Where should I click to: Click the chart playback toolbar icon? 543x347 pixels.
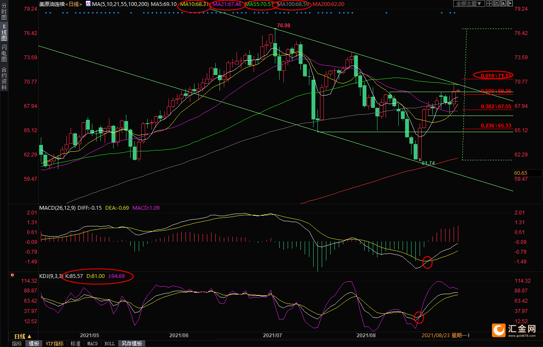503,3
